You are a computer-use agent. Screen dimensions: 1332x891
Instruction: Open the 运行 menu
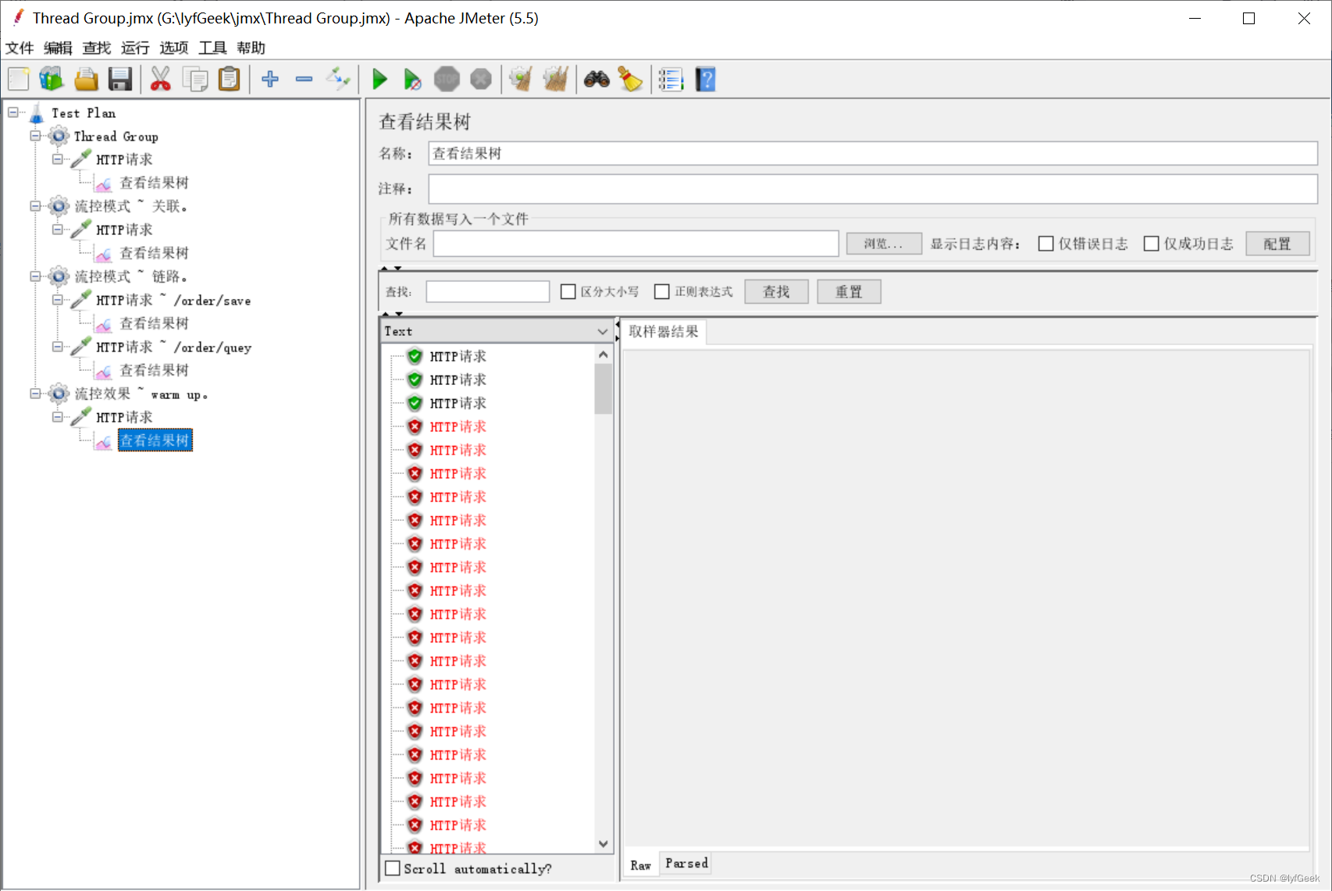pyautogui.click(x=135, y=48)
